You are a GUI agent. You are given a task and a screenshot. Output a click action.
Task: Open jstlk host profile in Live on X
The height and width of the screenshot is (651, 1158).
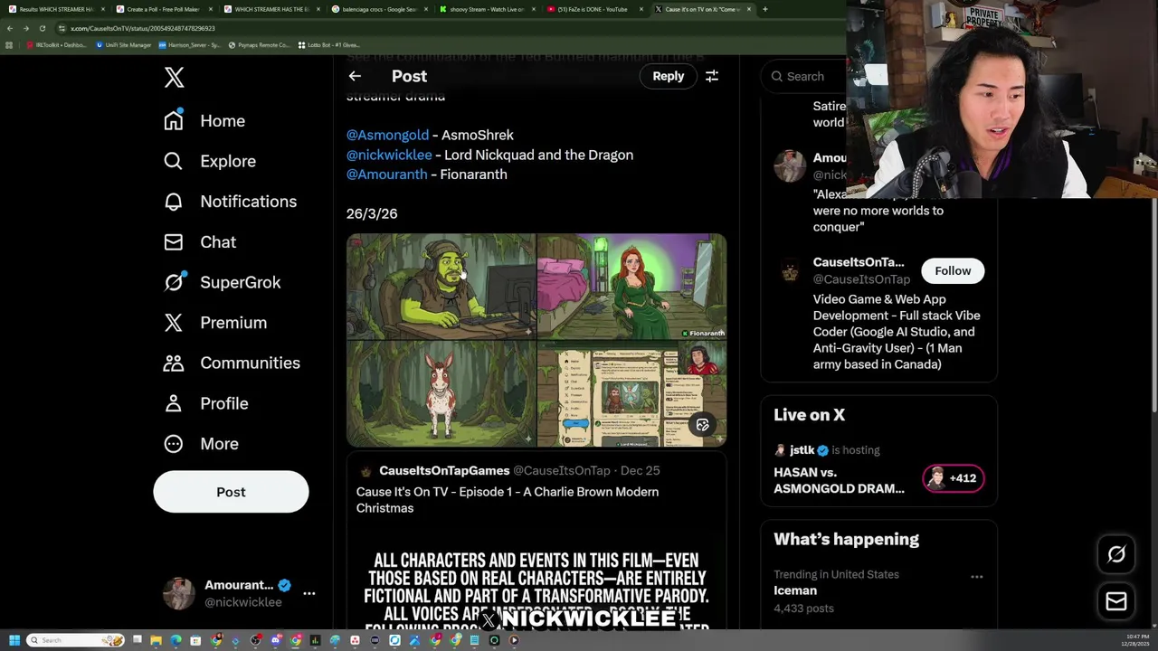pyautogui.click(x=802, y=450)
